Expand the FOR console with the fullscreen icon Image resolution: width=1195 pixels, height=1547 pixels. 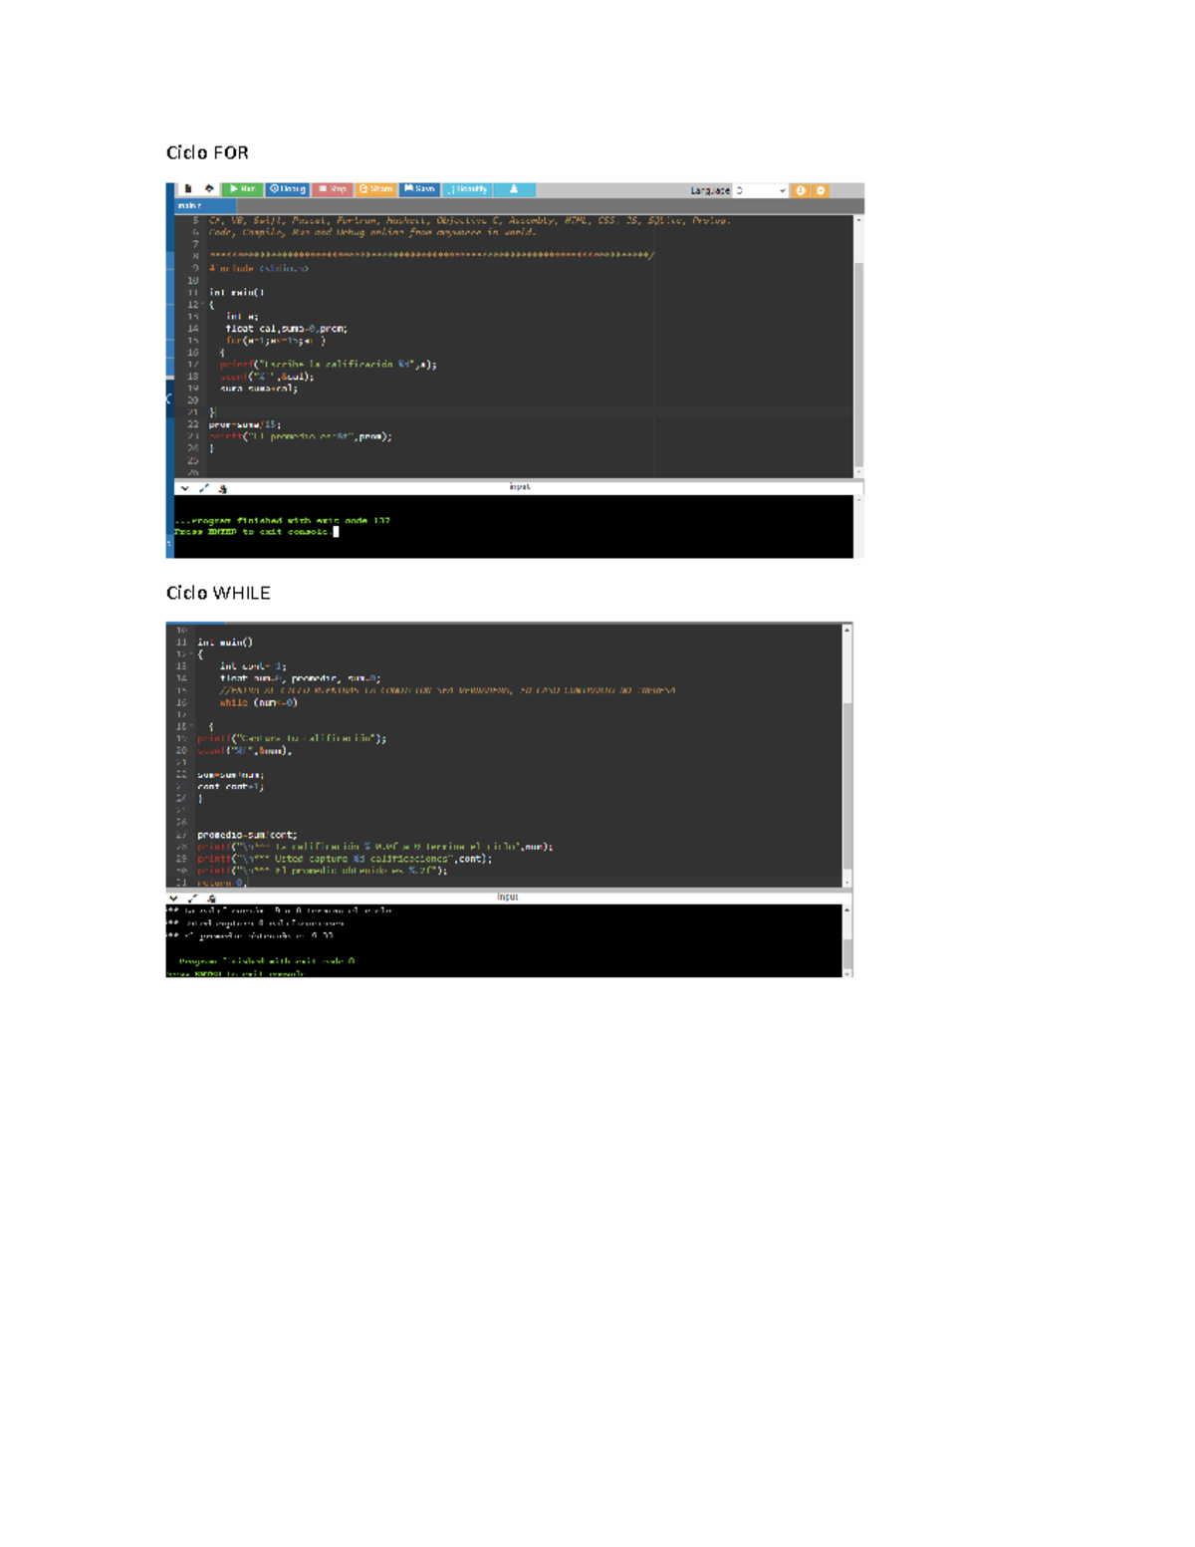pos(202,487)
